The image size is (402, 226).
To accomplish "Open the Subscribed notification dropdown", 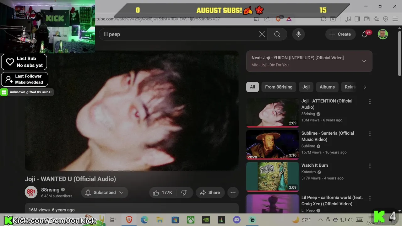I will (x=105, y=192).
